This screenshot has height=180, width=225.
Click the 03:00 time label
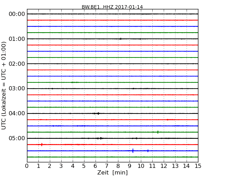click(x=17, y=89)
